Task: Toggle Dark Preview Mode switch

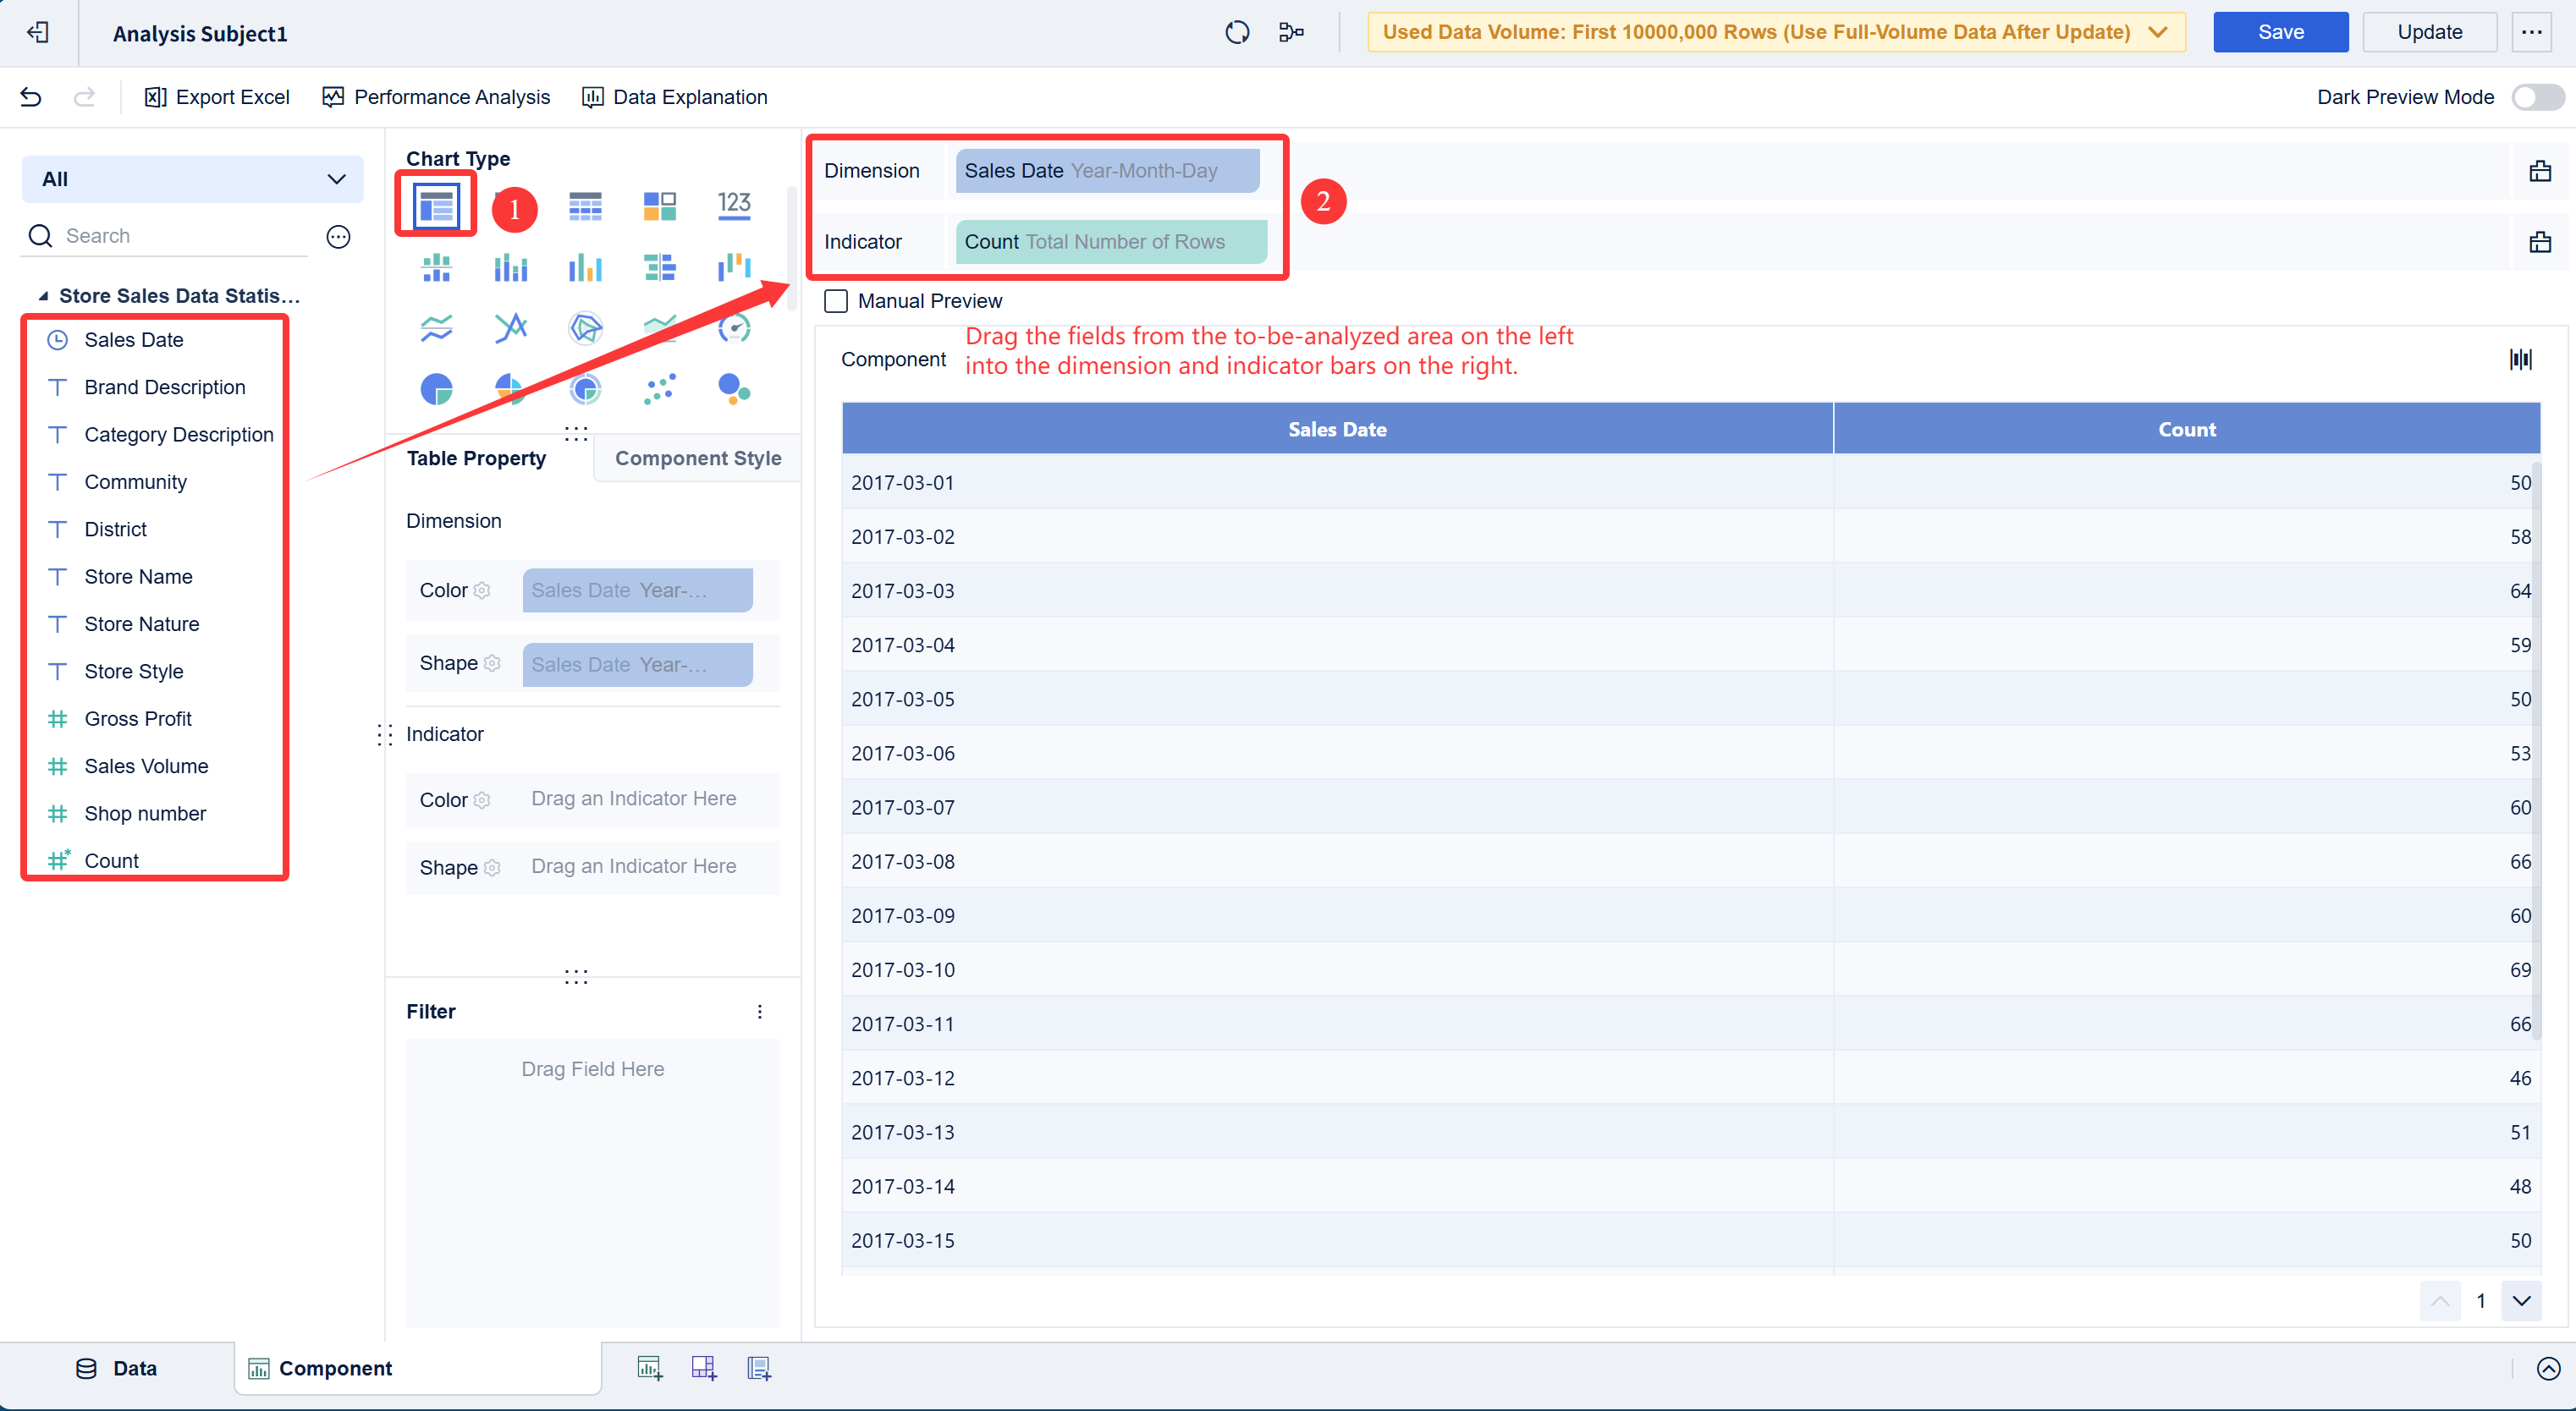Action: 2537,97
